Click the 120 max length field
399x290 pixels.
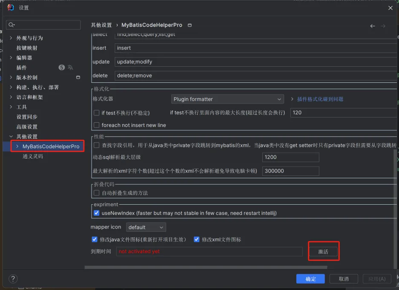[x=344, y=113]
